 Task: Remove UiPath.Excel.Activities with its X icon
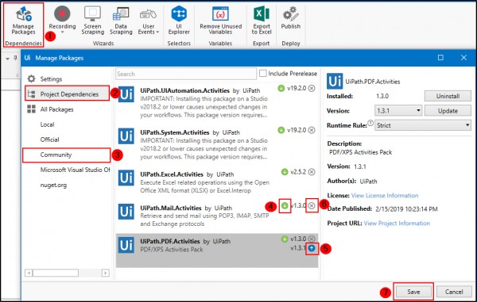[312, 172]
